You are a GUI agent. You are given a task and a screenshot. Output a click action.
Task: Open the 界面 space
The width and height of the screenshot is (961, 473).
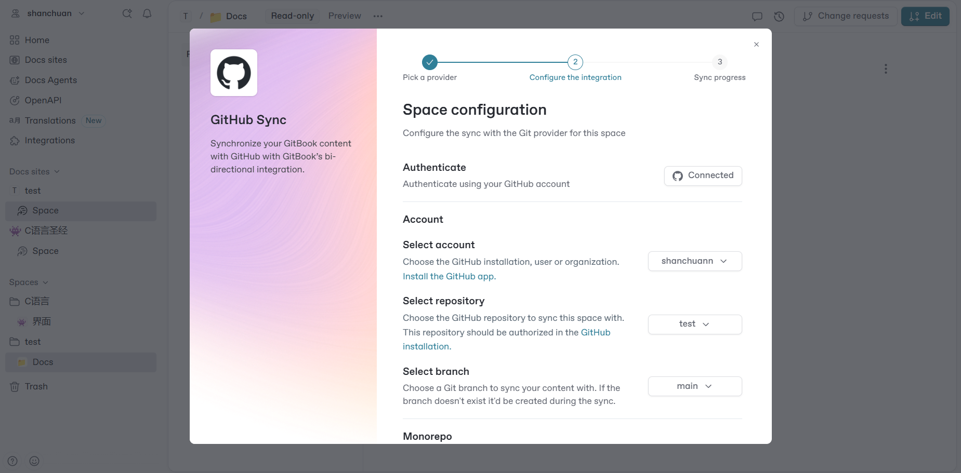[81, 322]
